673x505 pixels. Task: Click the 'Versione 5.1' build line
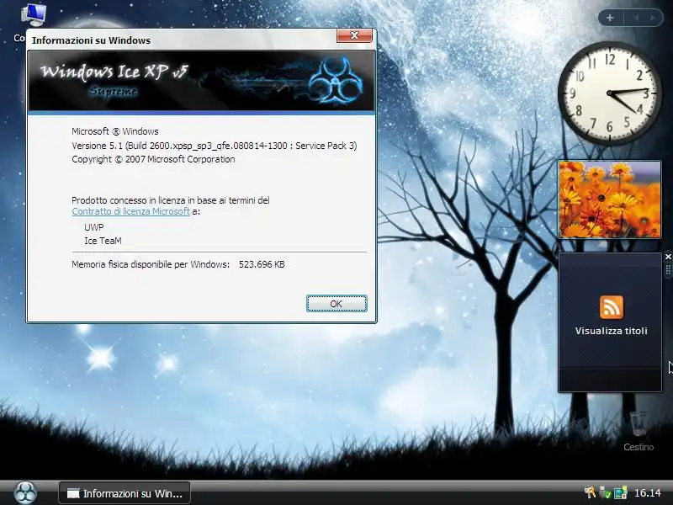point(215,146)
